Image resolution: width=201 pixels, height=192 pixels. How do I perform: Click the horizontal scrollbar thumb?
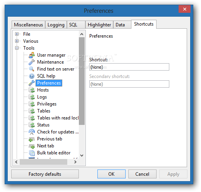43,162
